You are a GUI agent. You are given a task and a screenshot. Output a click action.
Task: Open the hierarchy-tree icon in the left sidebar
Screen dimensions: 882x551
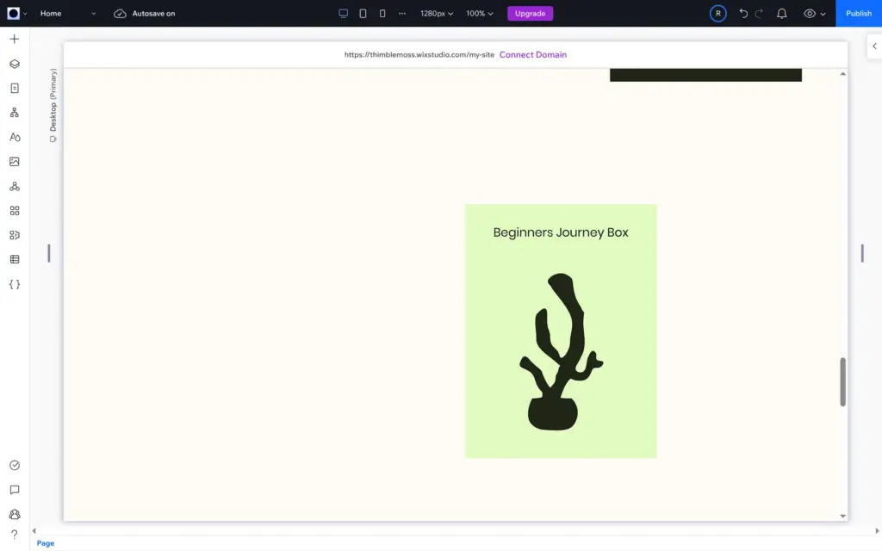click(15, 113)
